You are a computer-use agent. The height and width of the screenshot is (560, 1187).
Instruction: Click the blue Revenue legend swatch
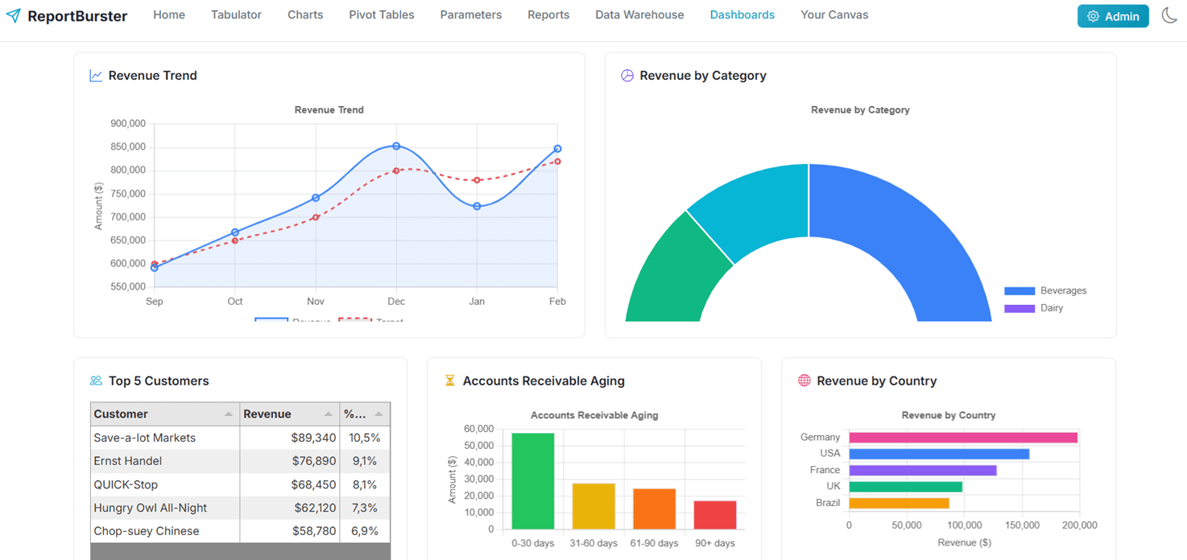pos(271,319)
